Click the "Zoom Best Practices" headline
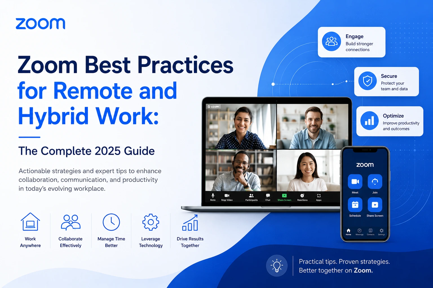 [x=125, y=65]
